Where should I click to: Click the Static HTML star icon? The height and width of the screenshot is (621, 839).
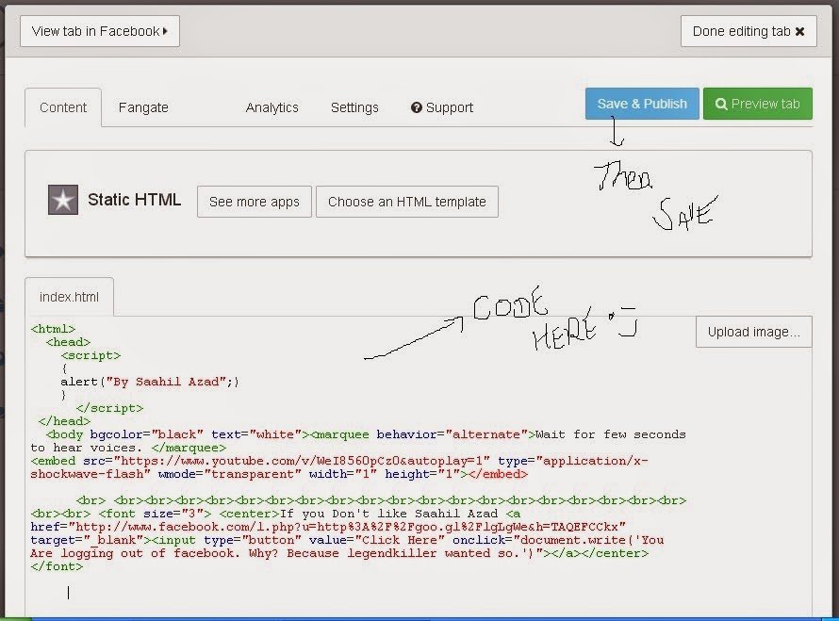[x=63, y=200]
